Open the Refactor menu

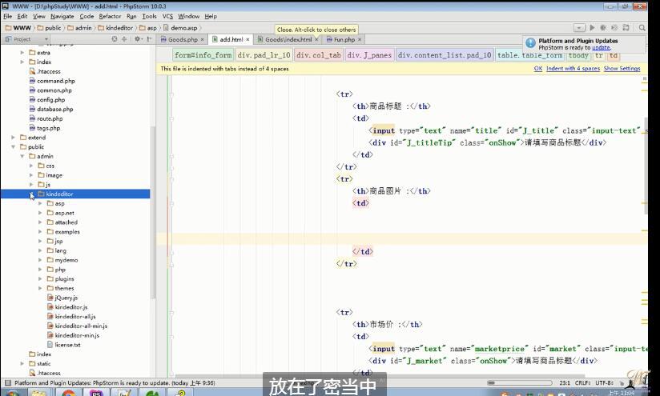(x=110, y=16)
